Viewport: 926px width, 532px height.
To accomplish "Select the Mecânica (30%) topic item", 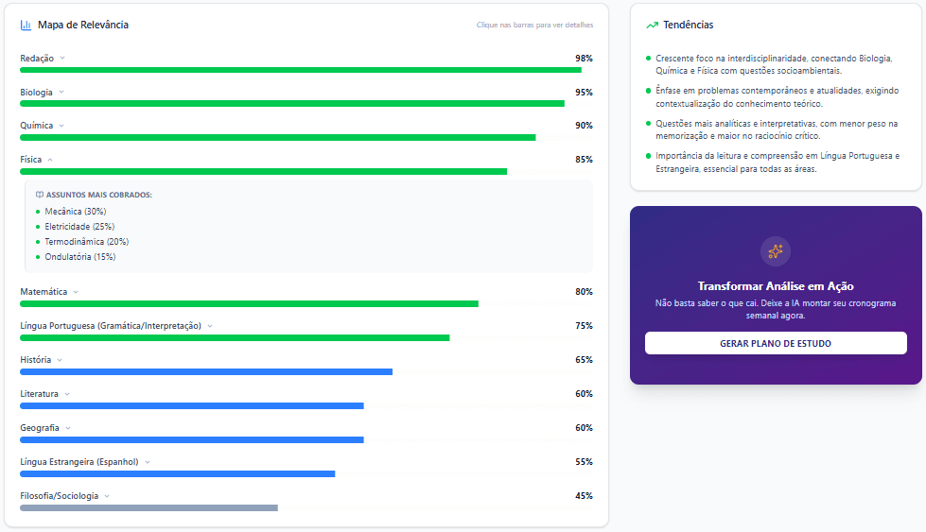I will coord(75,212).
